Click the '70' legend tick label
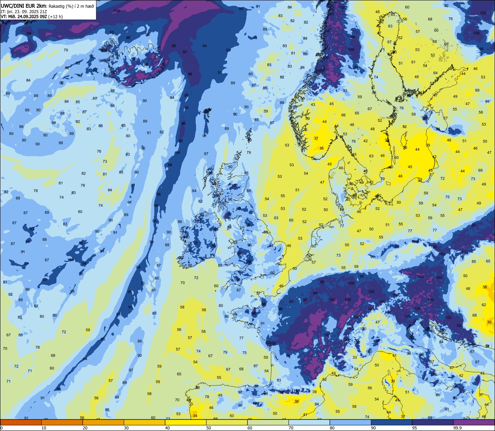495x431 pixels. [x=291, y=428]
